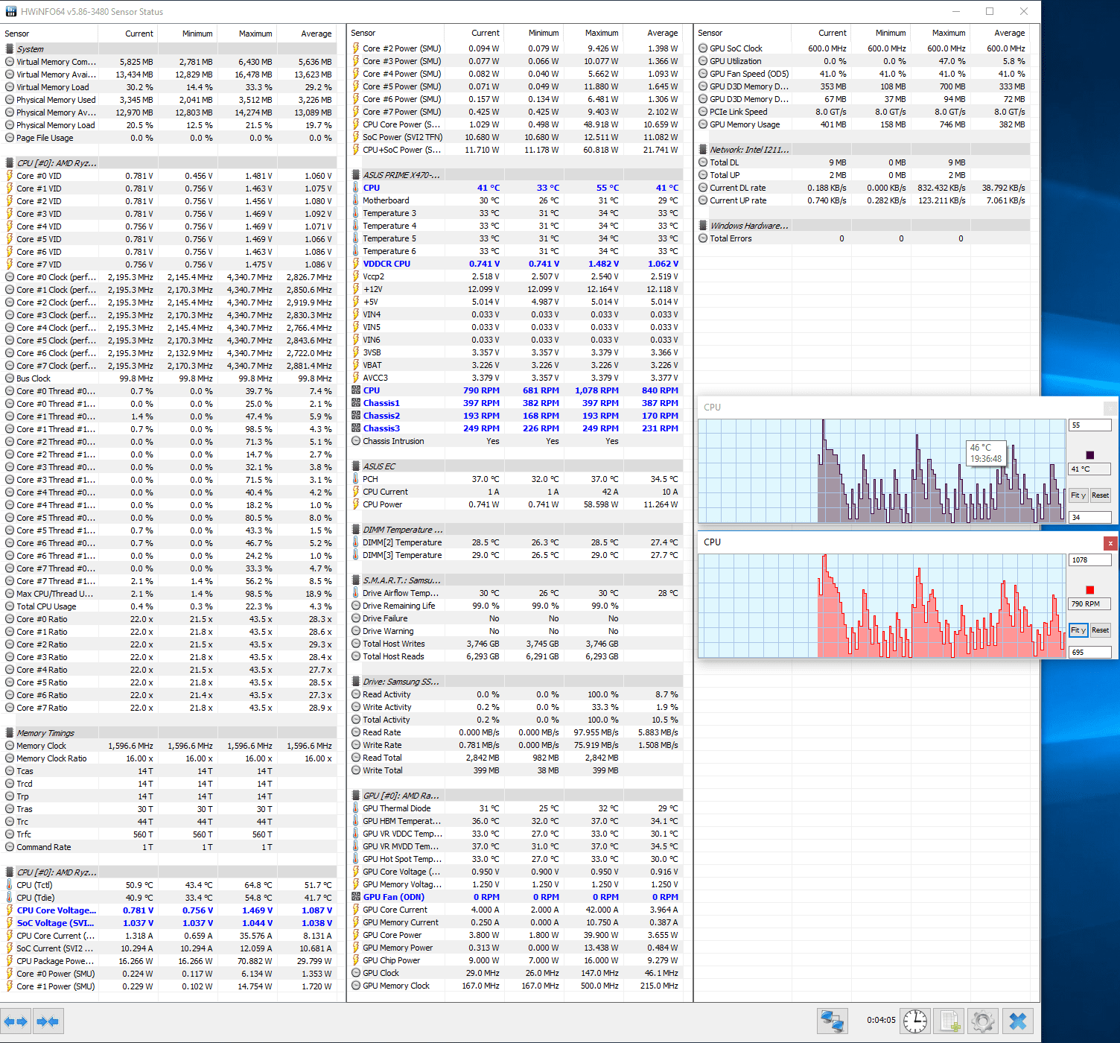1120x1043 pixels.
Task: Click the lightning icon beside VDDCR CPU
Action: tap(356, 264)
